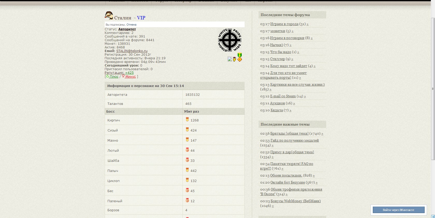Click the medal icon in the Паленый row
The height and width of the screenshot is (218, 435).
[187, 200]
